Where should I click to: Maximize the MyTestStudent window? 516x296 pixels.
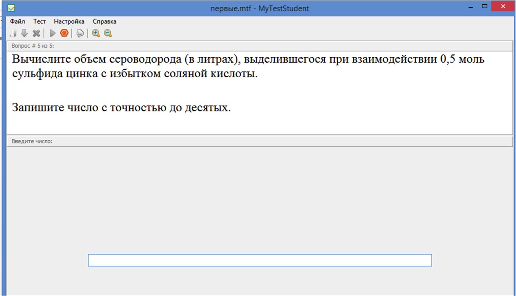[x=484, y=6]
